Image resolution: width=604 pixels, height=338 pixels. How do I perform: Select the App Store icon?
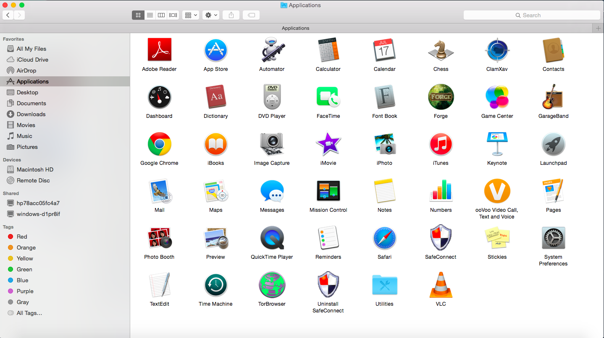(x=215, y=50)
